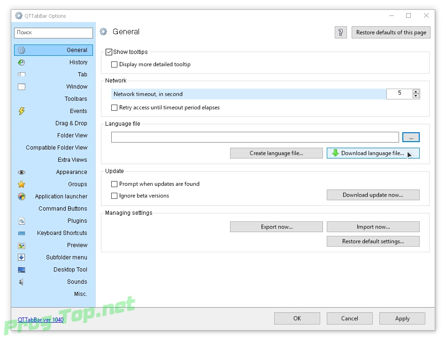
Task: Open the Appearance settings page
Action: pos(54,172)
